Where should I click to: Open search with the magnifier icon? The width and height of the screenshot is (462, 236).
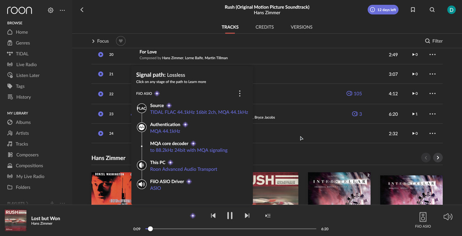point(432,10)
